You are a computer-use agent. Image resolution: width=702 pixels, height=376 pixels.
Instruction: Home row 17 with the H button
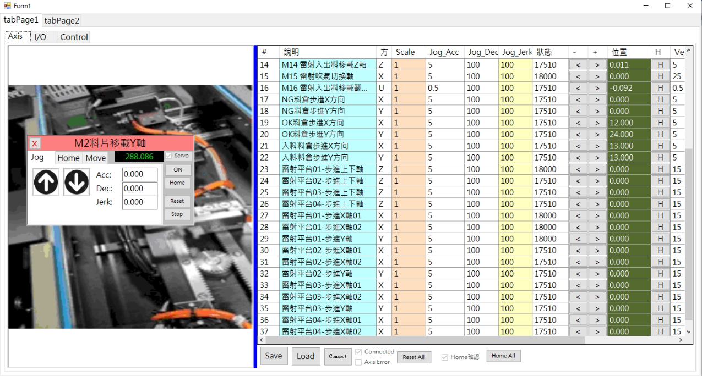point(660,99)
